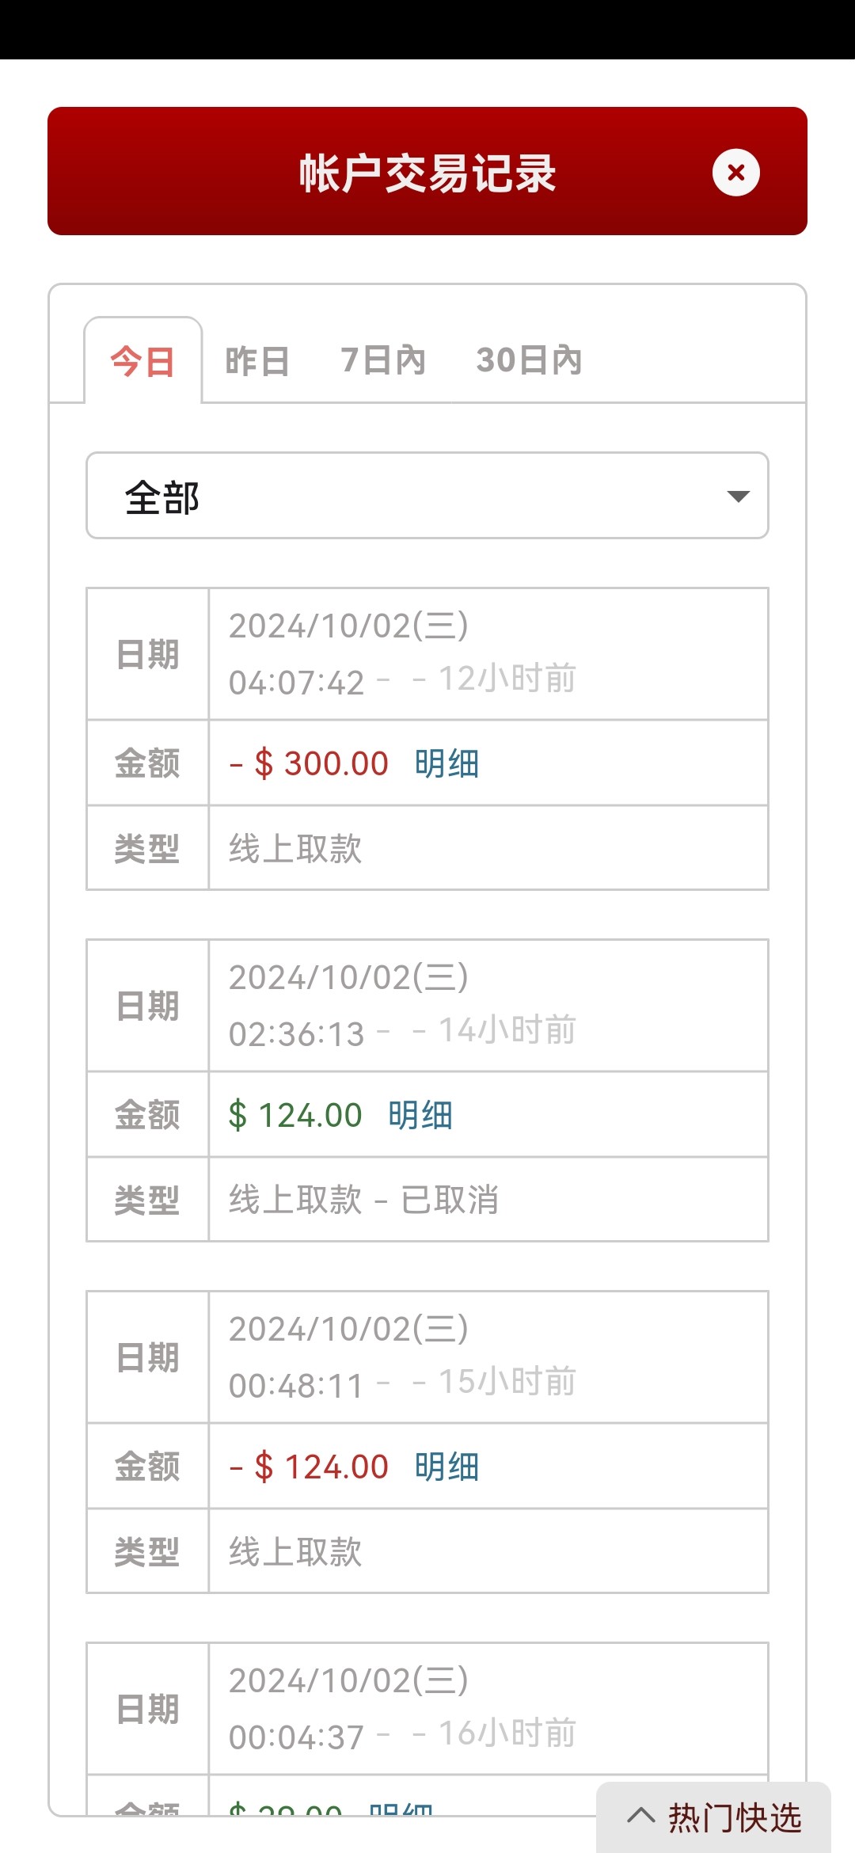Switch to the 昨日 tab

(257, 361)
